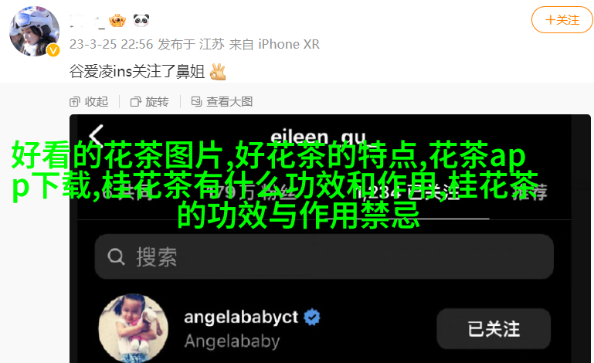The image size is (594, 363).
Task: Click the crown badge icon beside username
Action: click(117, 20)
